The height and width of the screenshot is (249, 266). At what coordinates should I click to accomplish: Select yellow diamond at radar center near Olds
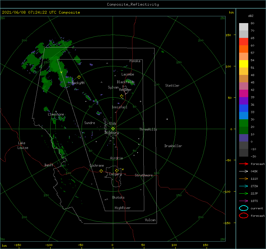click(x=113, y=129)
